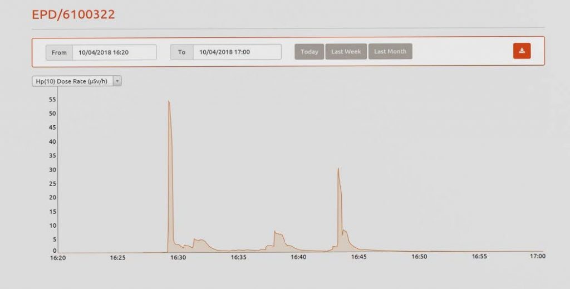Click the 16:20 x-axis label
570x289 pixels.
58,257
